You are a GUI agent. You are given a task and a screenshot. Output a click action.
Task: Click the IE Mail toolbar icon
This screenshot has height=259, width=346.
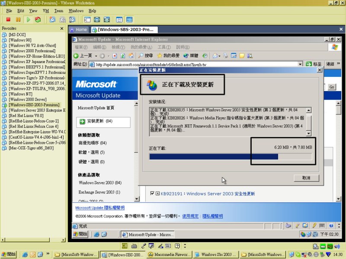coord(215,56)
